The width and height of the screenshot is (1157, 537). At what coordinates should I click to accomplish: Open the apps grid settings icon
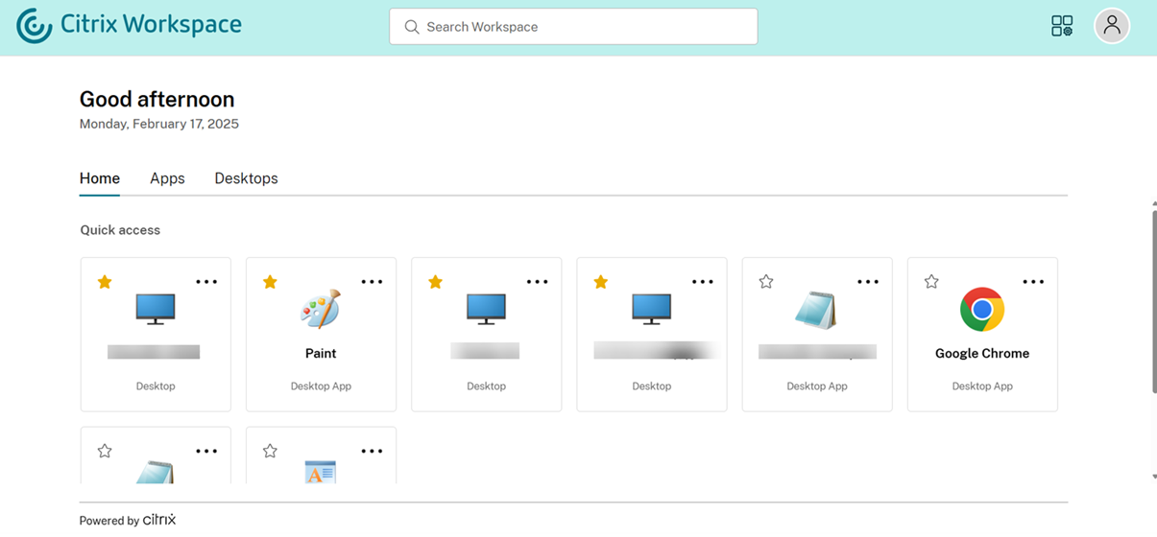pyautogui.click(x=1062, y=26)
